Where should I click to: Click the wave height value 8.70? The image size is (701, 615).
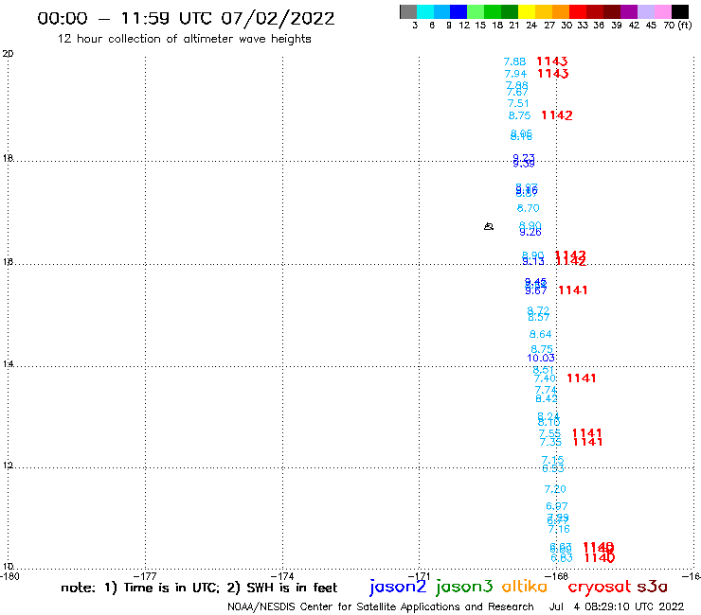click(x=528, y=208)
